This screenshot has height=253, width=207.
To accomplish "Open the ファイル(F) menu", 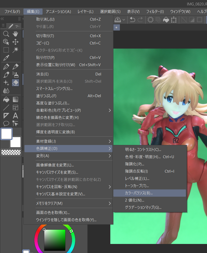I will coord(12,12).
